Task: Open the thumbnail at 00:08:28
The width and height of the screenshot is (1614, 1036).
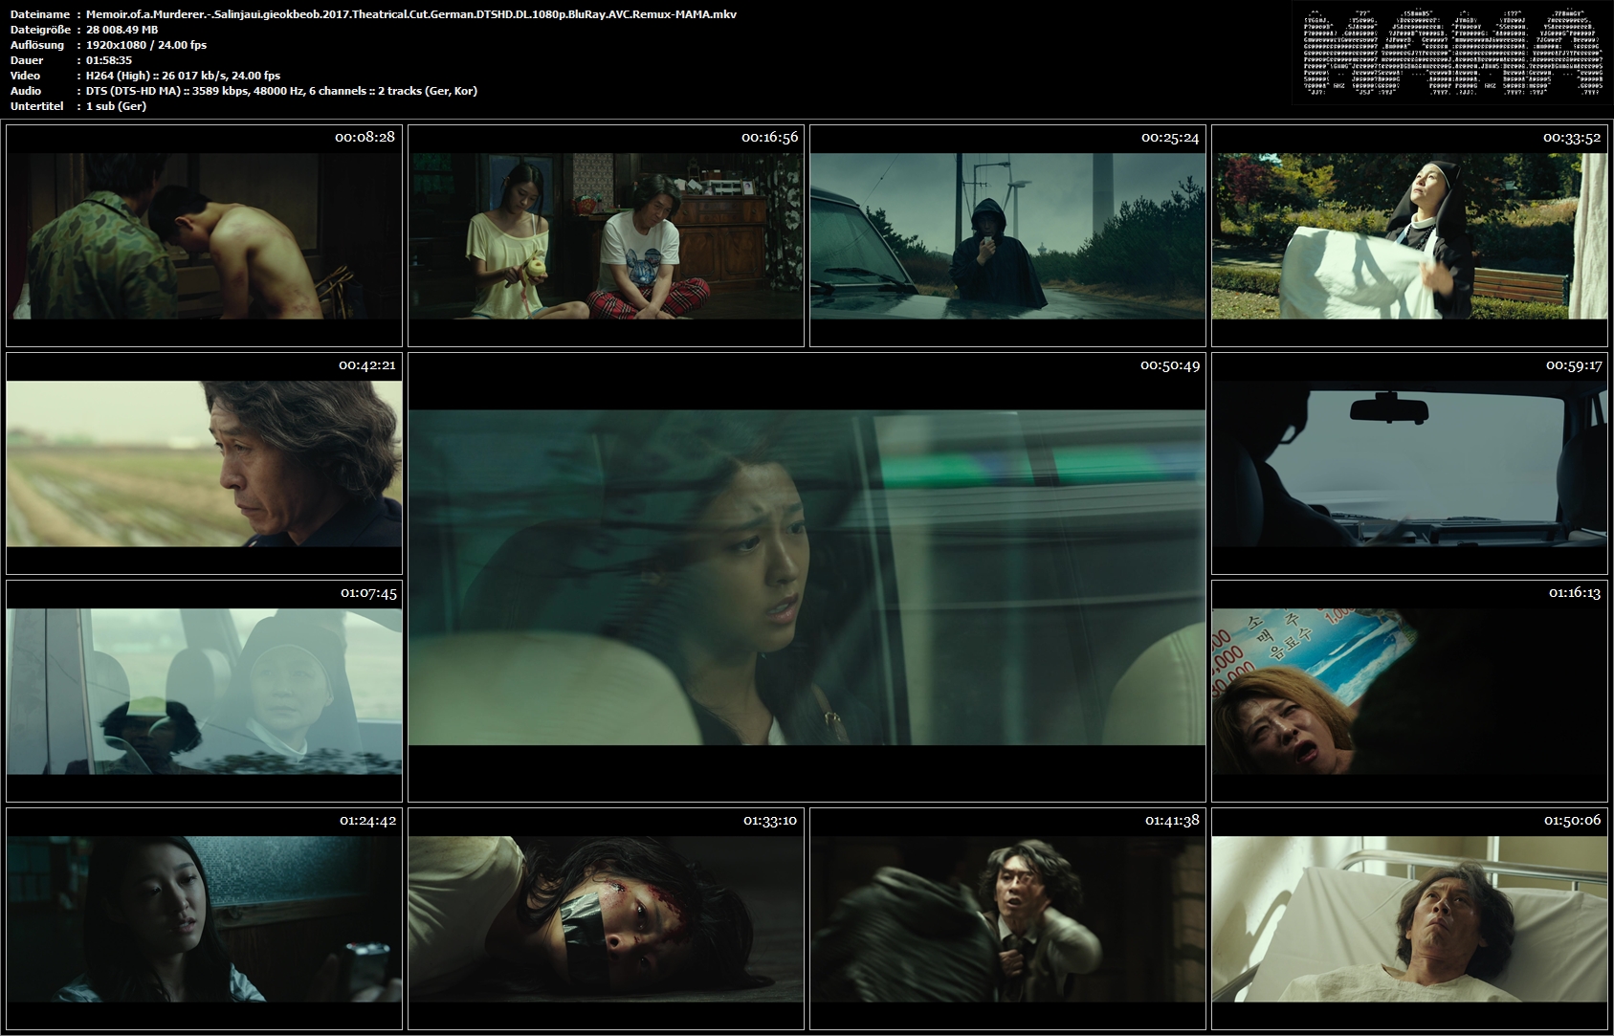Action: click(204, 235)
